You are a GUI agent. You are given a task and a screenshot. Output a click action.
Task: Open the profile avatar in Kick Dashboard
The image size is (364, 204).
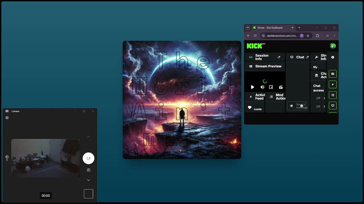332,46
